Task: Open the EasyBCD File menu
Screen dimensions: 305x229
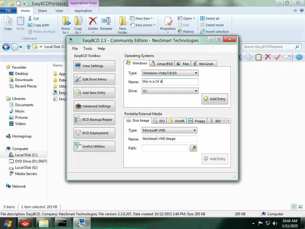Action: pyautogui.click(x=75, y=49)
